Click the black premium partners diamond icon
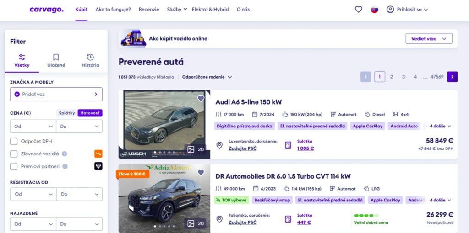Screen dimensions: 469x233 (x=98, y=166)
